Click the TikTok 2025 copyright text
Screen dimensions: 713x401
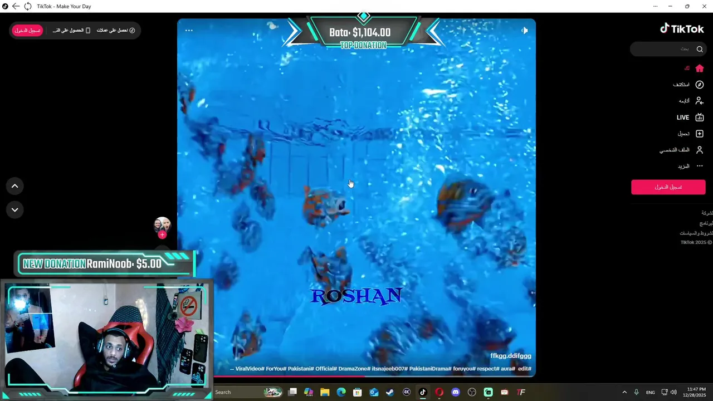696,242
